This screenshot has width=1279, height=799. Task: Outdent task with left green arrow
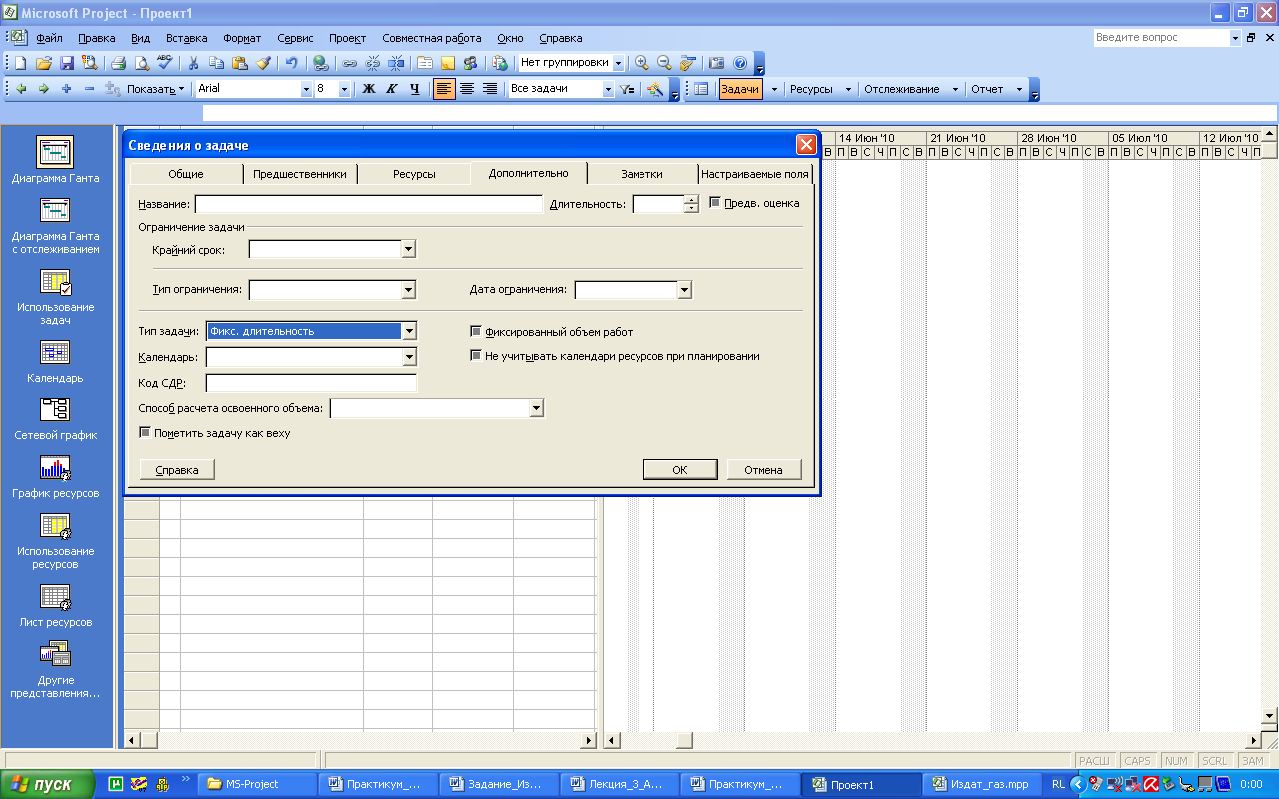point(21,89)
